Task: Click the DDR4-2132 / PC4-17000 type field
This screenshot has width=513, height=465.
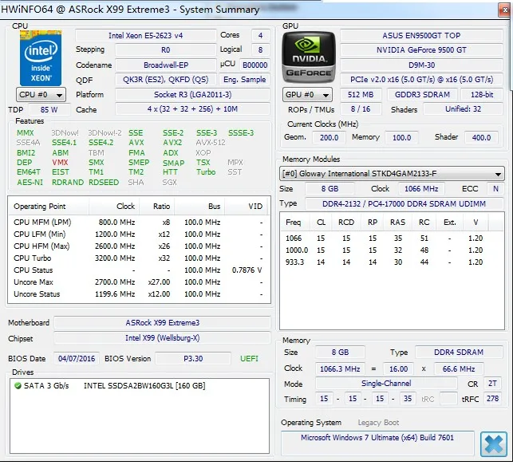Action: [404, 203]
